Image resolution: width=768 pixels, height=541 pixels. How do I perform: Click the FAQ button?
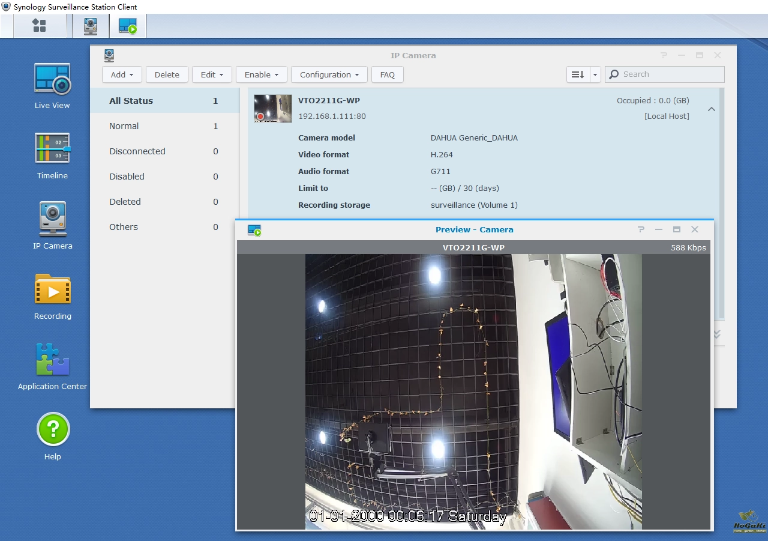click(x=387, y=74)
